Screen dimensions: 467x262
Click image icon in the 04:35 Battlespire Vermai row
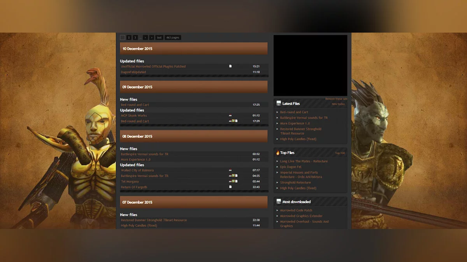tap(233, 175)
